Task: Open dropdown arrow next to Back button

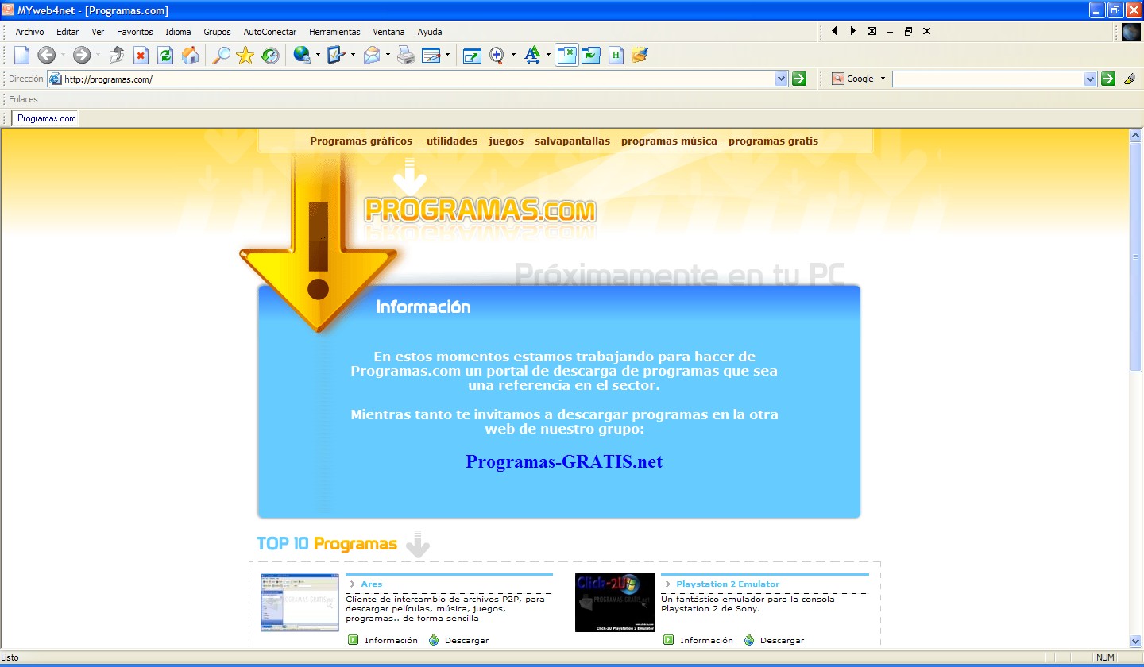Action: click(62, 56)
